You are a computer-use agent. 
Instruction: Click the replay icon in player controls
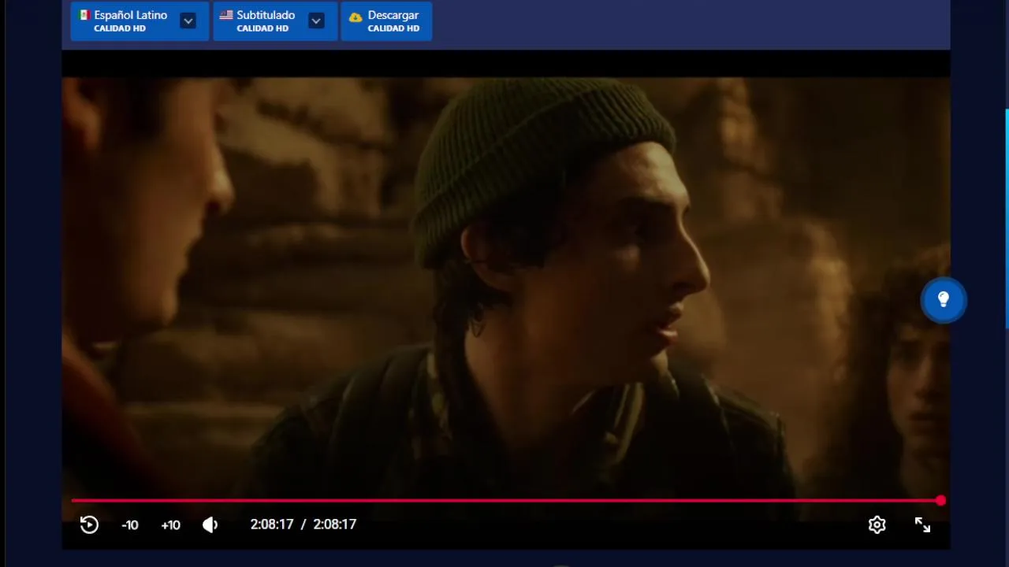[x=89, y=524]
